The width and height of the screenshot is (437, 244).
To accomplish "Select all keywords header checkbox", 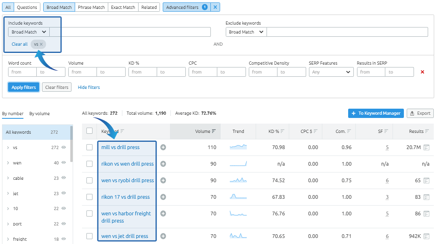I will point(90,131).
